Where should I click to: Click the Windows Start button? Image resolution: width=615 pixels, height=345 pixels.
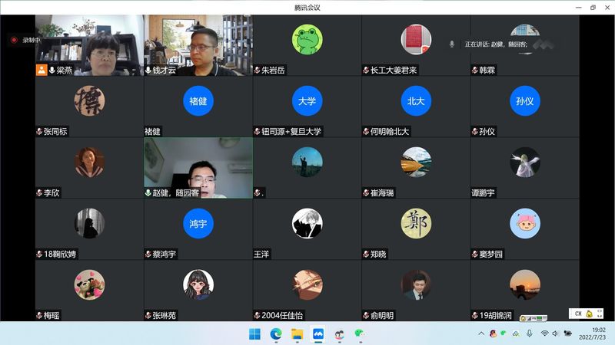tap(255, 333)
